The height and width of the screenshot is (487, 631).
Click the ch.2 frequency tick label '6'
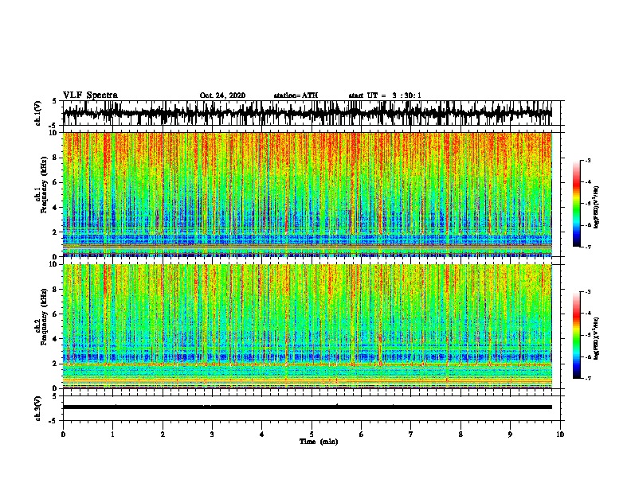click(55, 314)
